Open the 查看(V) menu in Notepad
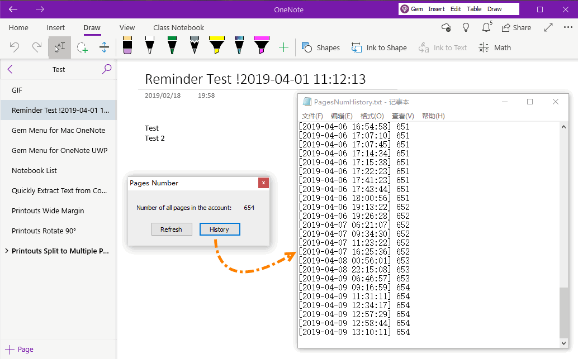Screen dimensions: 578x359 [402, 116]
